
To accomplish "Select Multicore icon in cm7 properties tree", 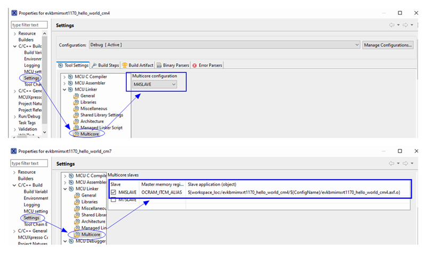I will [76, 234].
